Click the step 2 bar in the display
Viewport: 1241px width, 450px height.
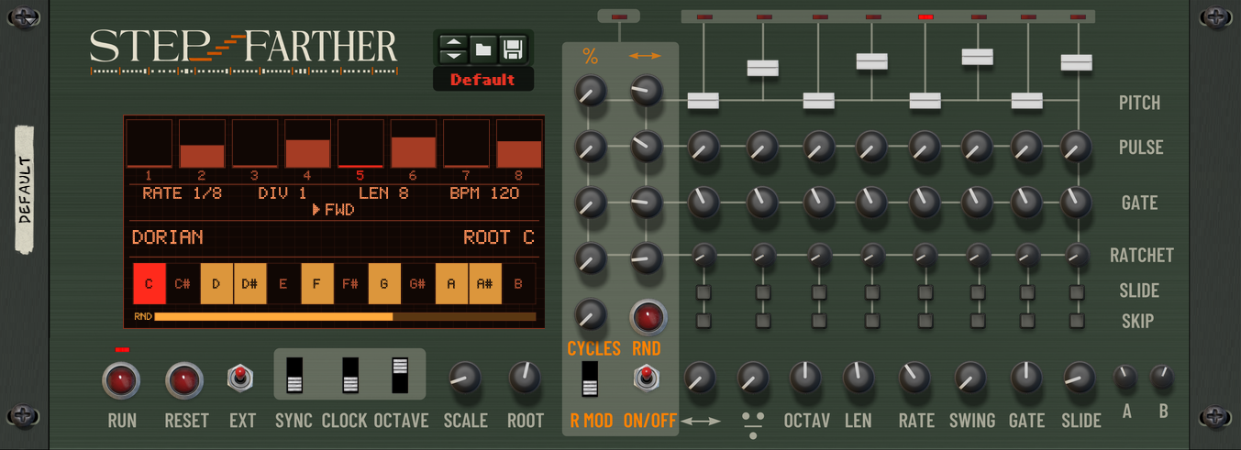pos(201,144)
